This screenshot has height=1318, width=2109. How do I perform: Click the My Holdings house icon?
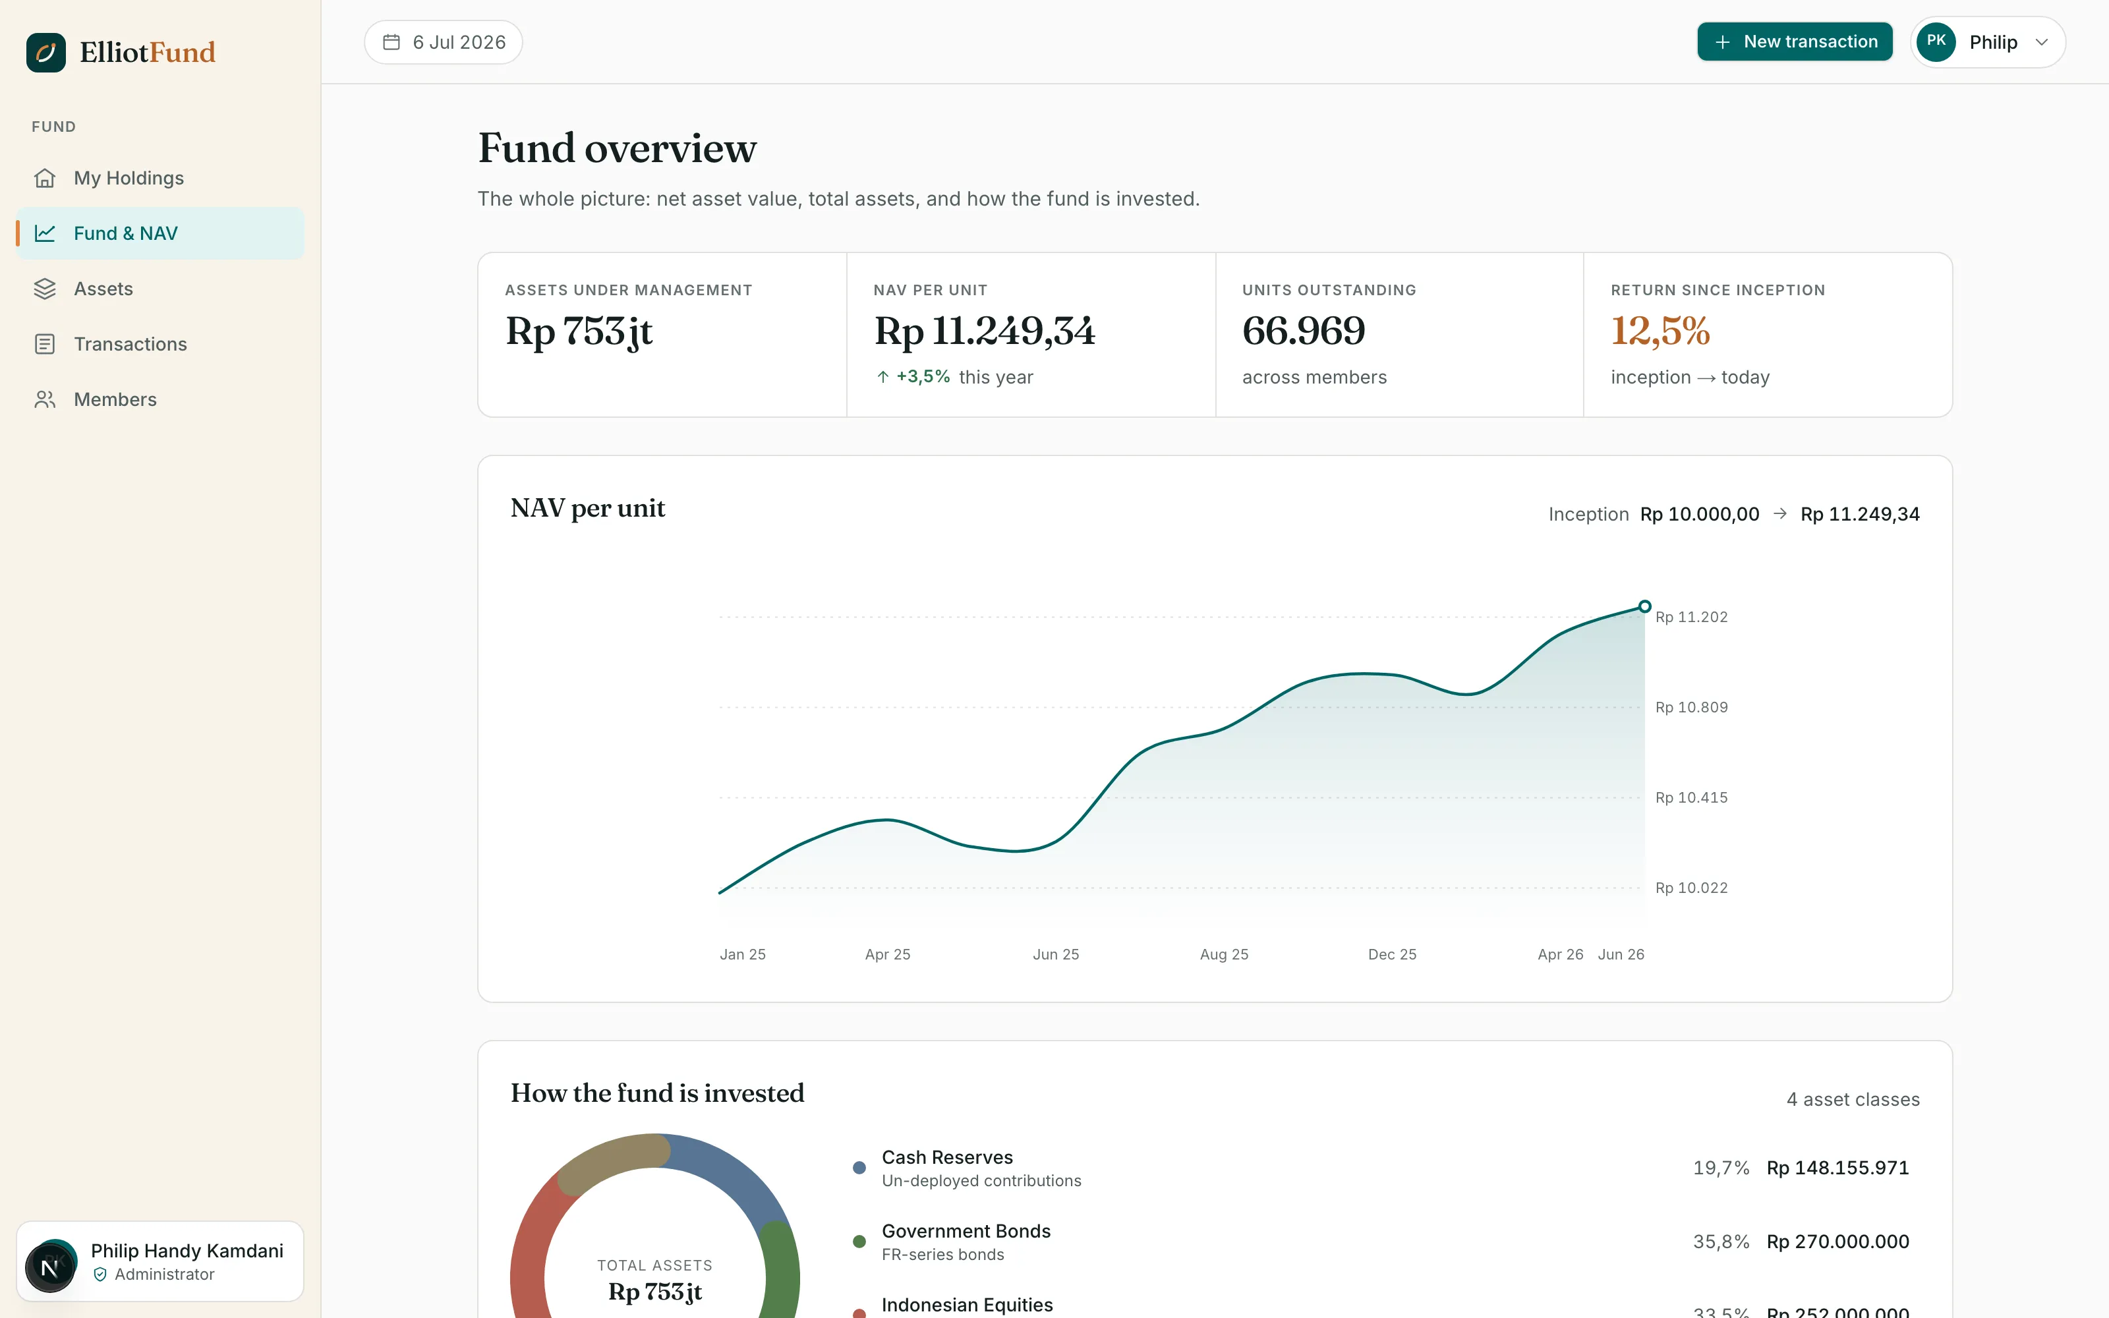tap(44, 178)
